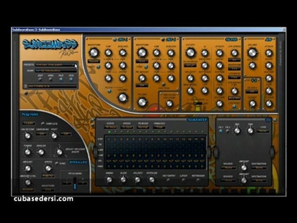Click the Filter section label badge
Image resolution: width=297 pixels, height=223 pixels.
click(x=231, y=40)
